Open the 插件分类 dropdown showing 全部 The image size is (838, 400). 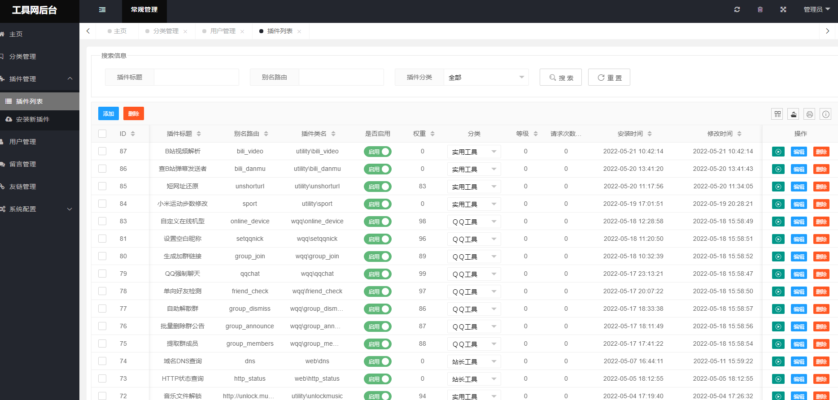pyautogui.click(x=486, y=77)
